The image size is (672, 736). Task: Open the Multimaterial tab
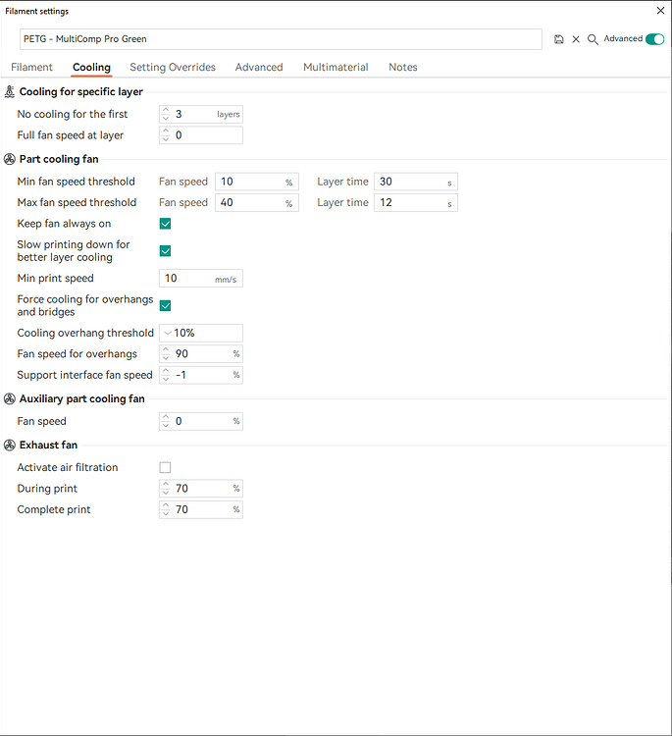click(336, 67)
